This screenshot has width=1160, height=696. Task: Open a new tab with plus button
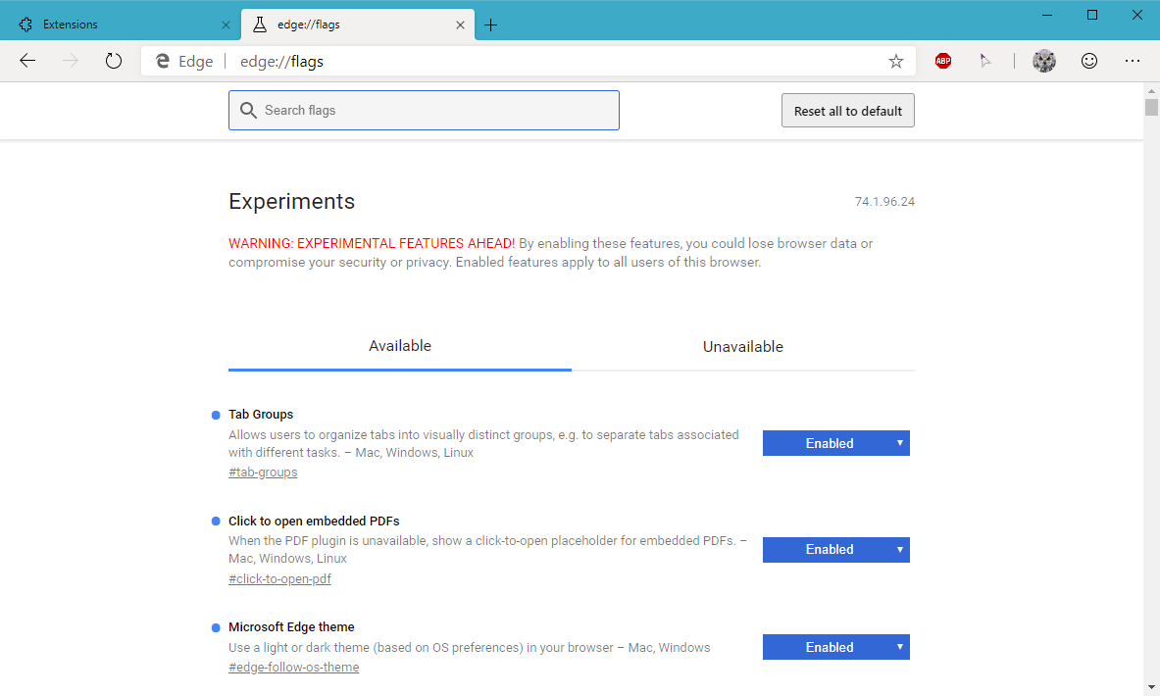click(491, 25)
